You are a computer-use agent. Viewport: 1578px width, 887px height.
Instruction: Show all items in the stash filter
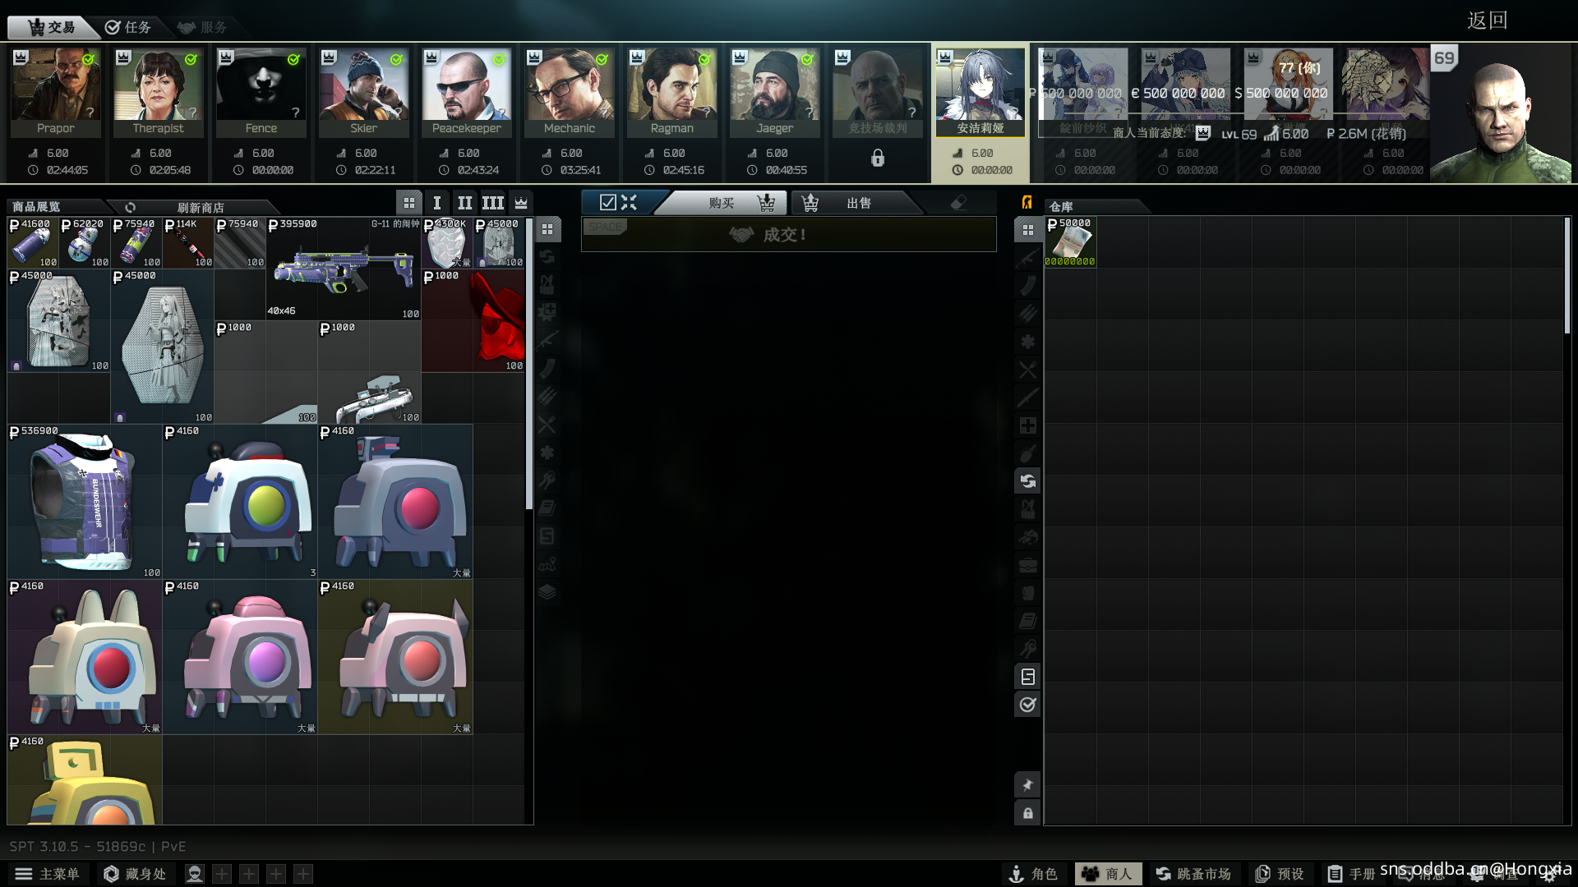1027,230
